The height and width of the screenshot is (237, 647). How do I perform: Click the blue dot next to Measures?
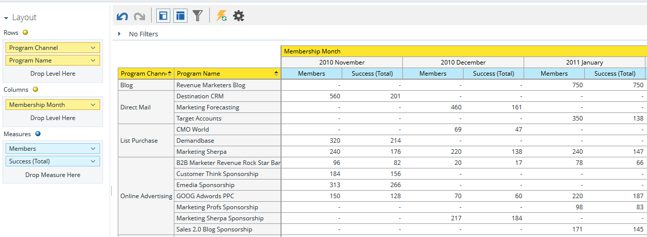pos(38,134)
